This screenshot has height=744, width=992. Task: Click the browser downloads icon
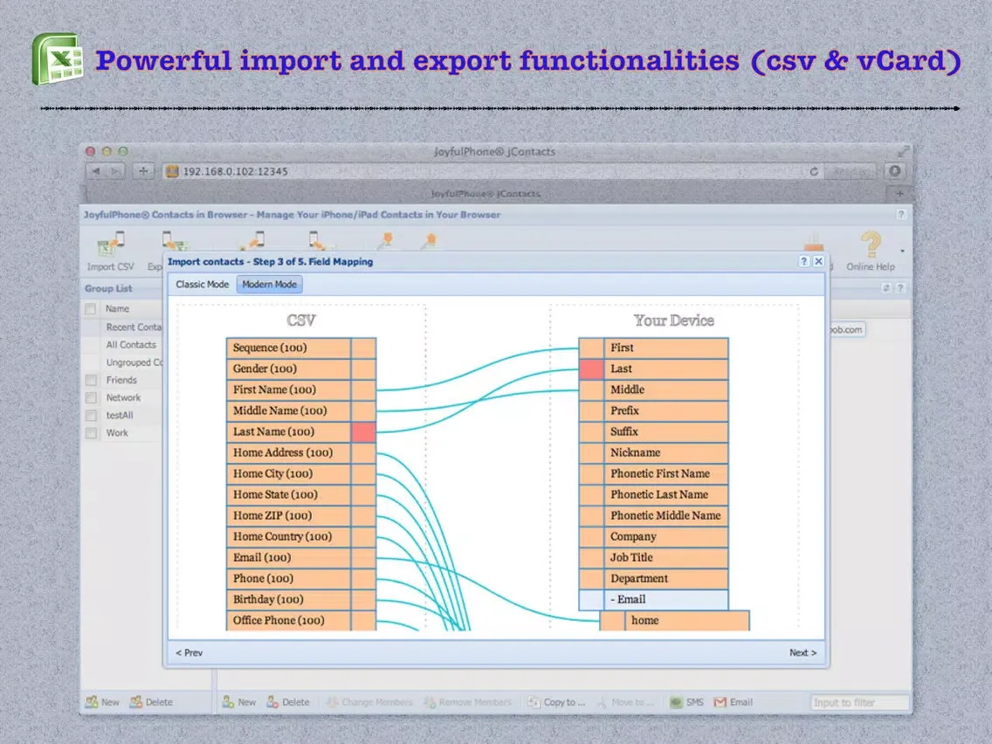pos(894,171)
